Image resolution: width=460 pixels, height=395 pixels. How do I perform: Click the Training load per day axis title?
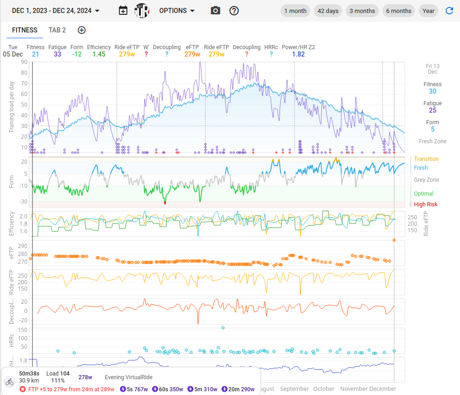point(12,107)
